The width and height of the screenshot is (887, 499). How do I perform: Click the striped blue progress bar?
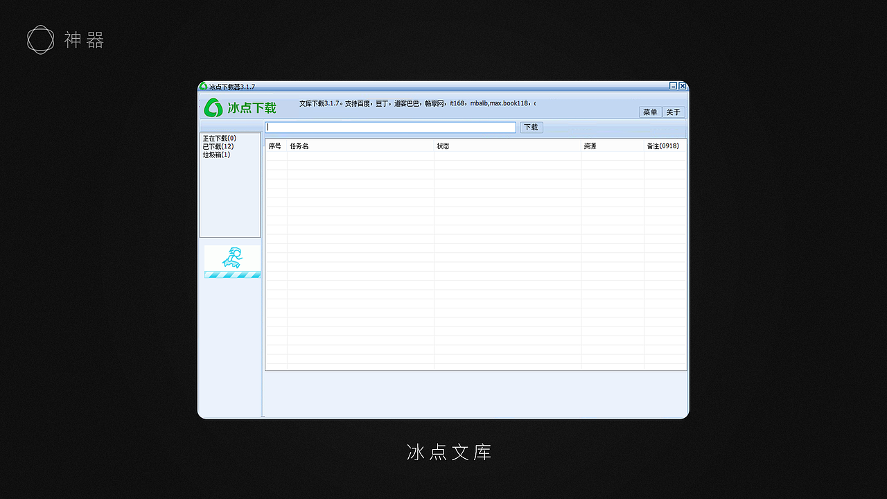pyautogui.click(x=233, y=275)
